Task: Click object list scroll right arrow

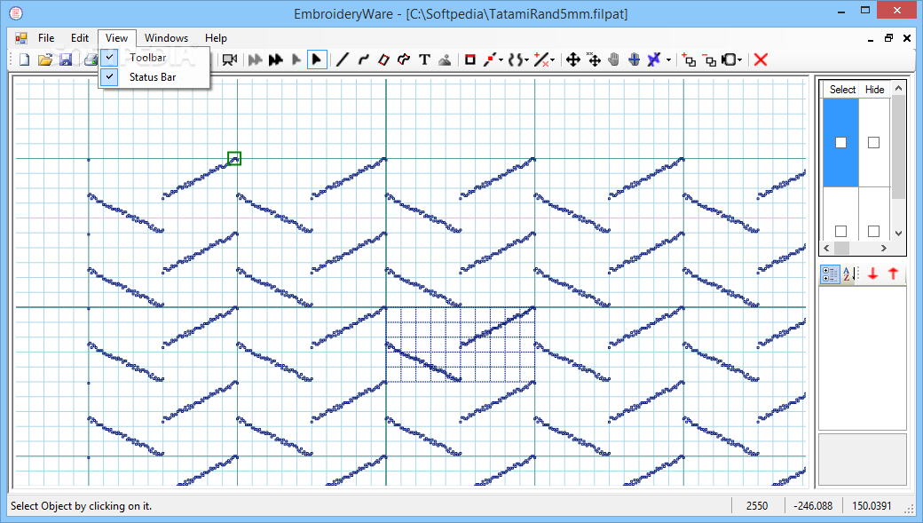Action: pyautogui.click(x=884, y=248)
